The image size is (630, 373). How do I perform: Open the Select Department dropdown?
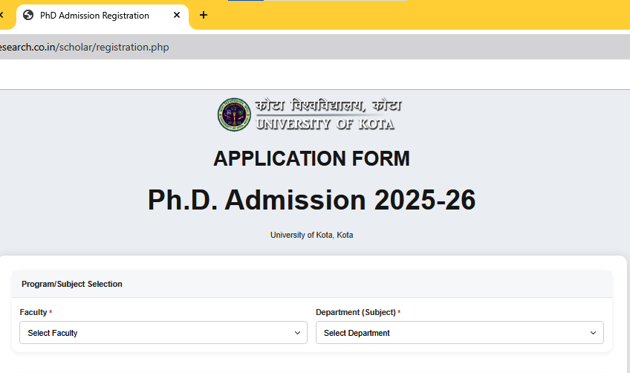(459, 333)
